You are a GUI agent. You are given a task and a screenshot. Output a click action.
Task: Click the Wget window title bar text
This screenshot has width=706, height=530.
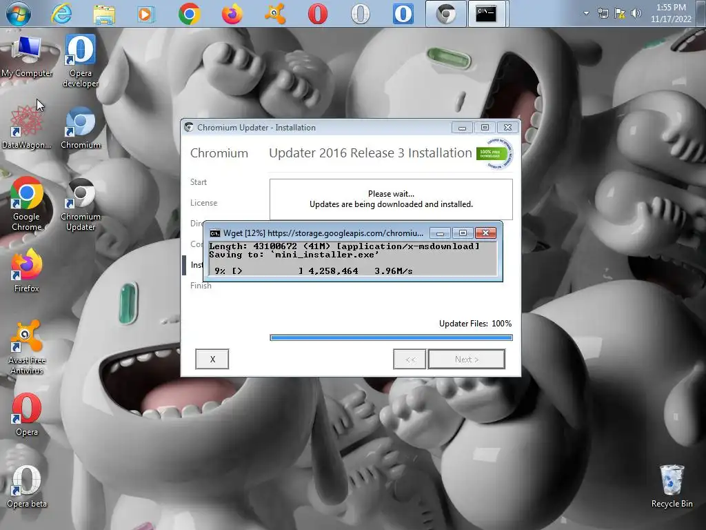click(x=323, y=233)
